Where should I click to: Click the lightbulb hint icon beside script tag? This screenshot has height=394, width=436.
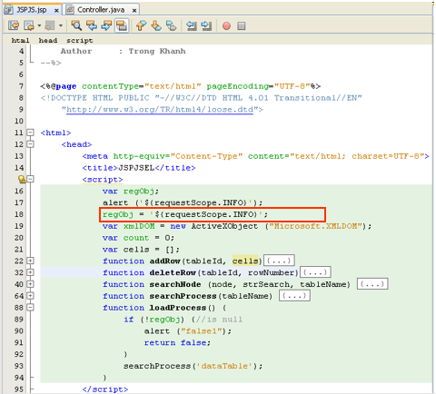[22, 179]
